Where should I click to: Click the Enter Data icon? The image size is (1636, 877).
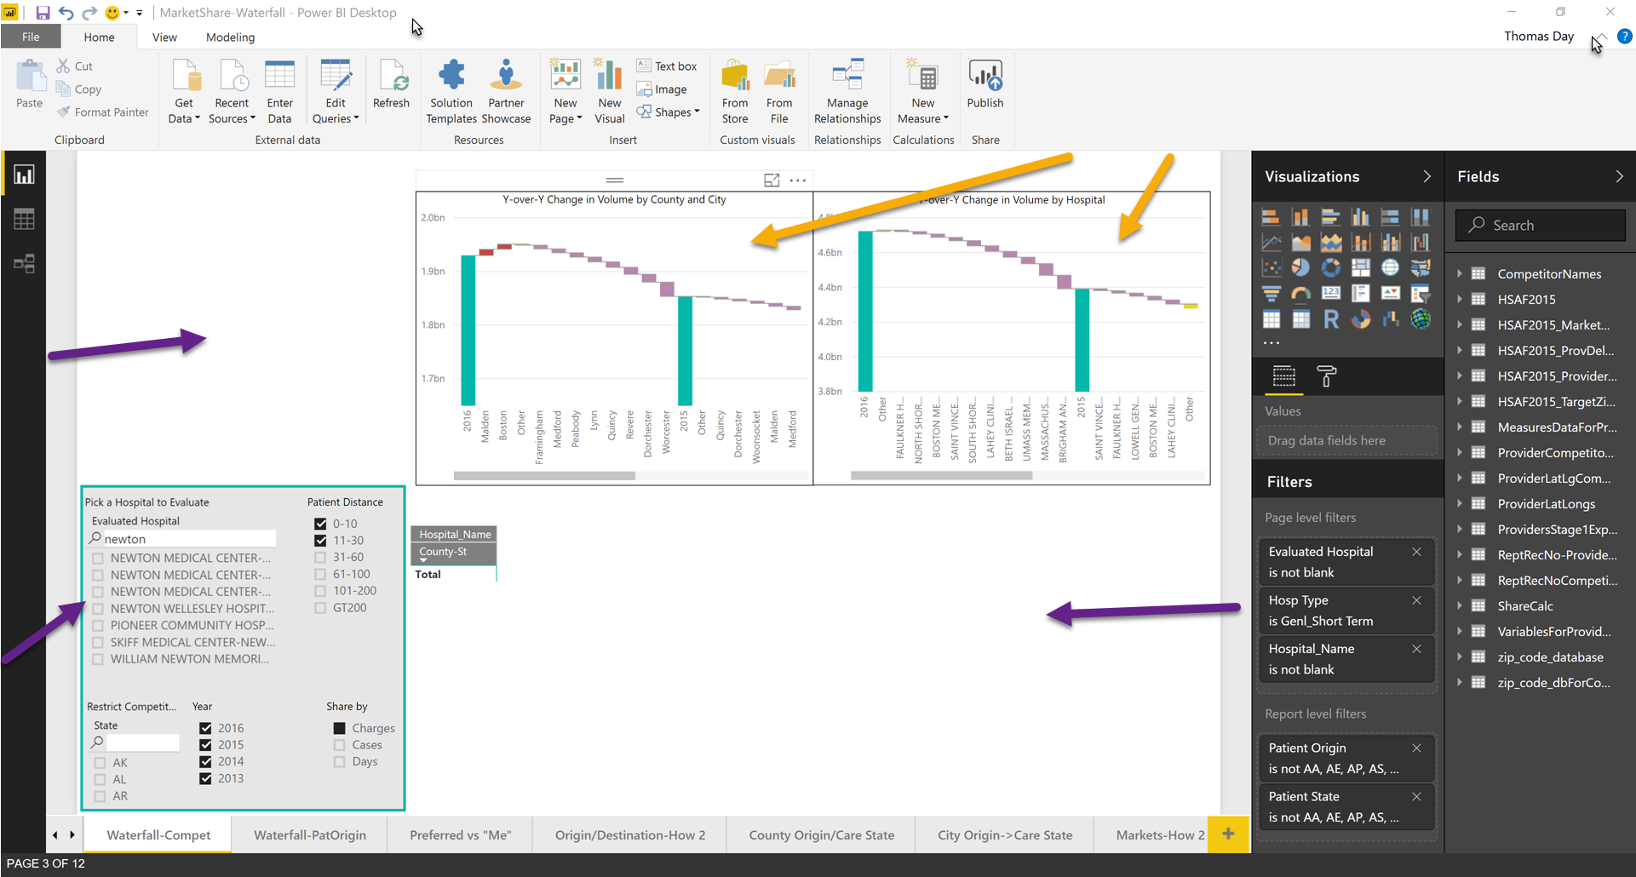tap(279, 77)
